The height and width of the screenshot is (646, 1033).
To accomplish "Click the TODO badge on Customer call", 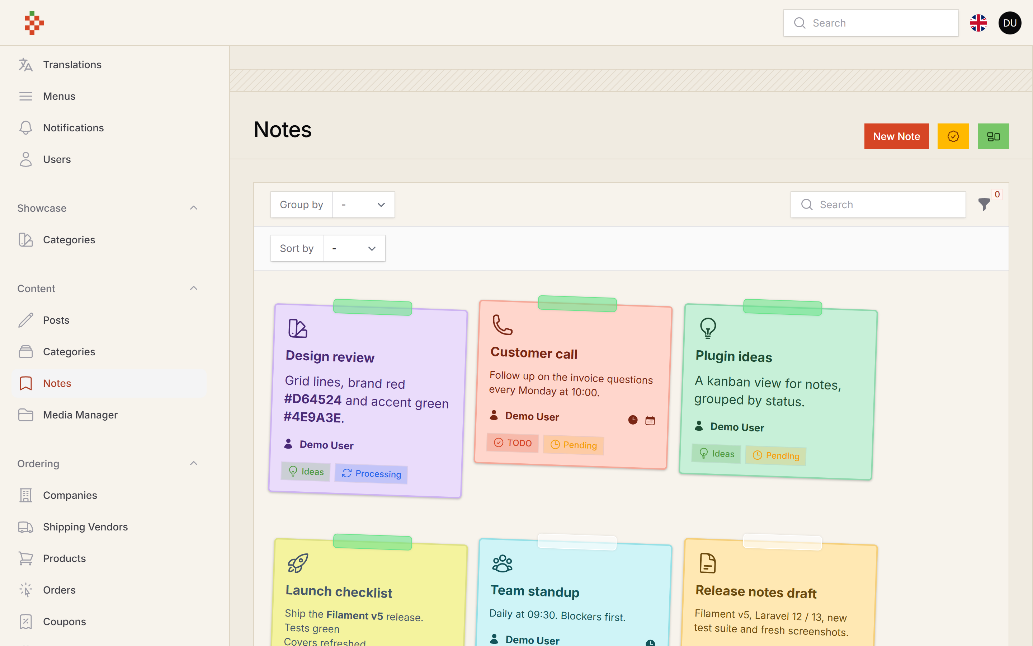I will (512, 443).
